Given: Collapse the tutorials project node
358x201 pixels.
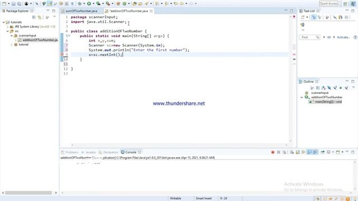Looking at the screenshot, I should pyautogui.click(x=4, y=22).
